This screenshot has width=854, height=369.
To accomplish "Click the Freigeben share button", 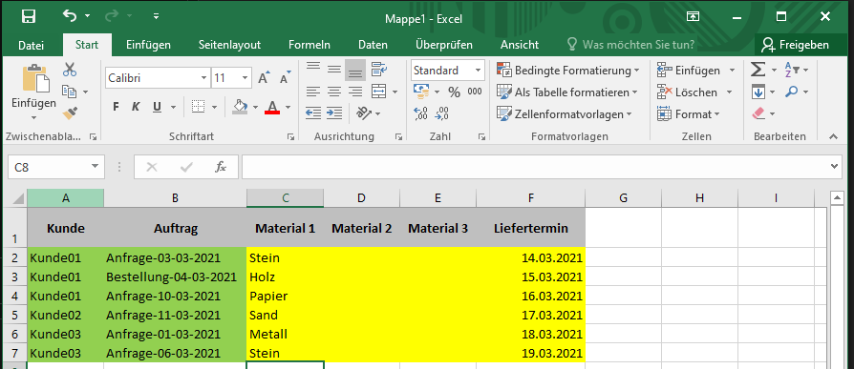I will pyautogui.click(x=795, y=45).
